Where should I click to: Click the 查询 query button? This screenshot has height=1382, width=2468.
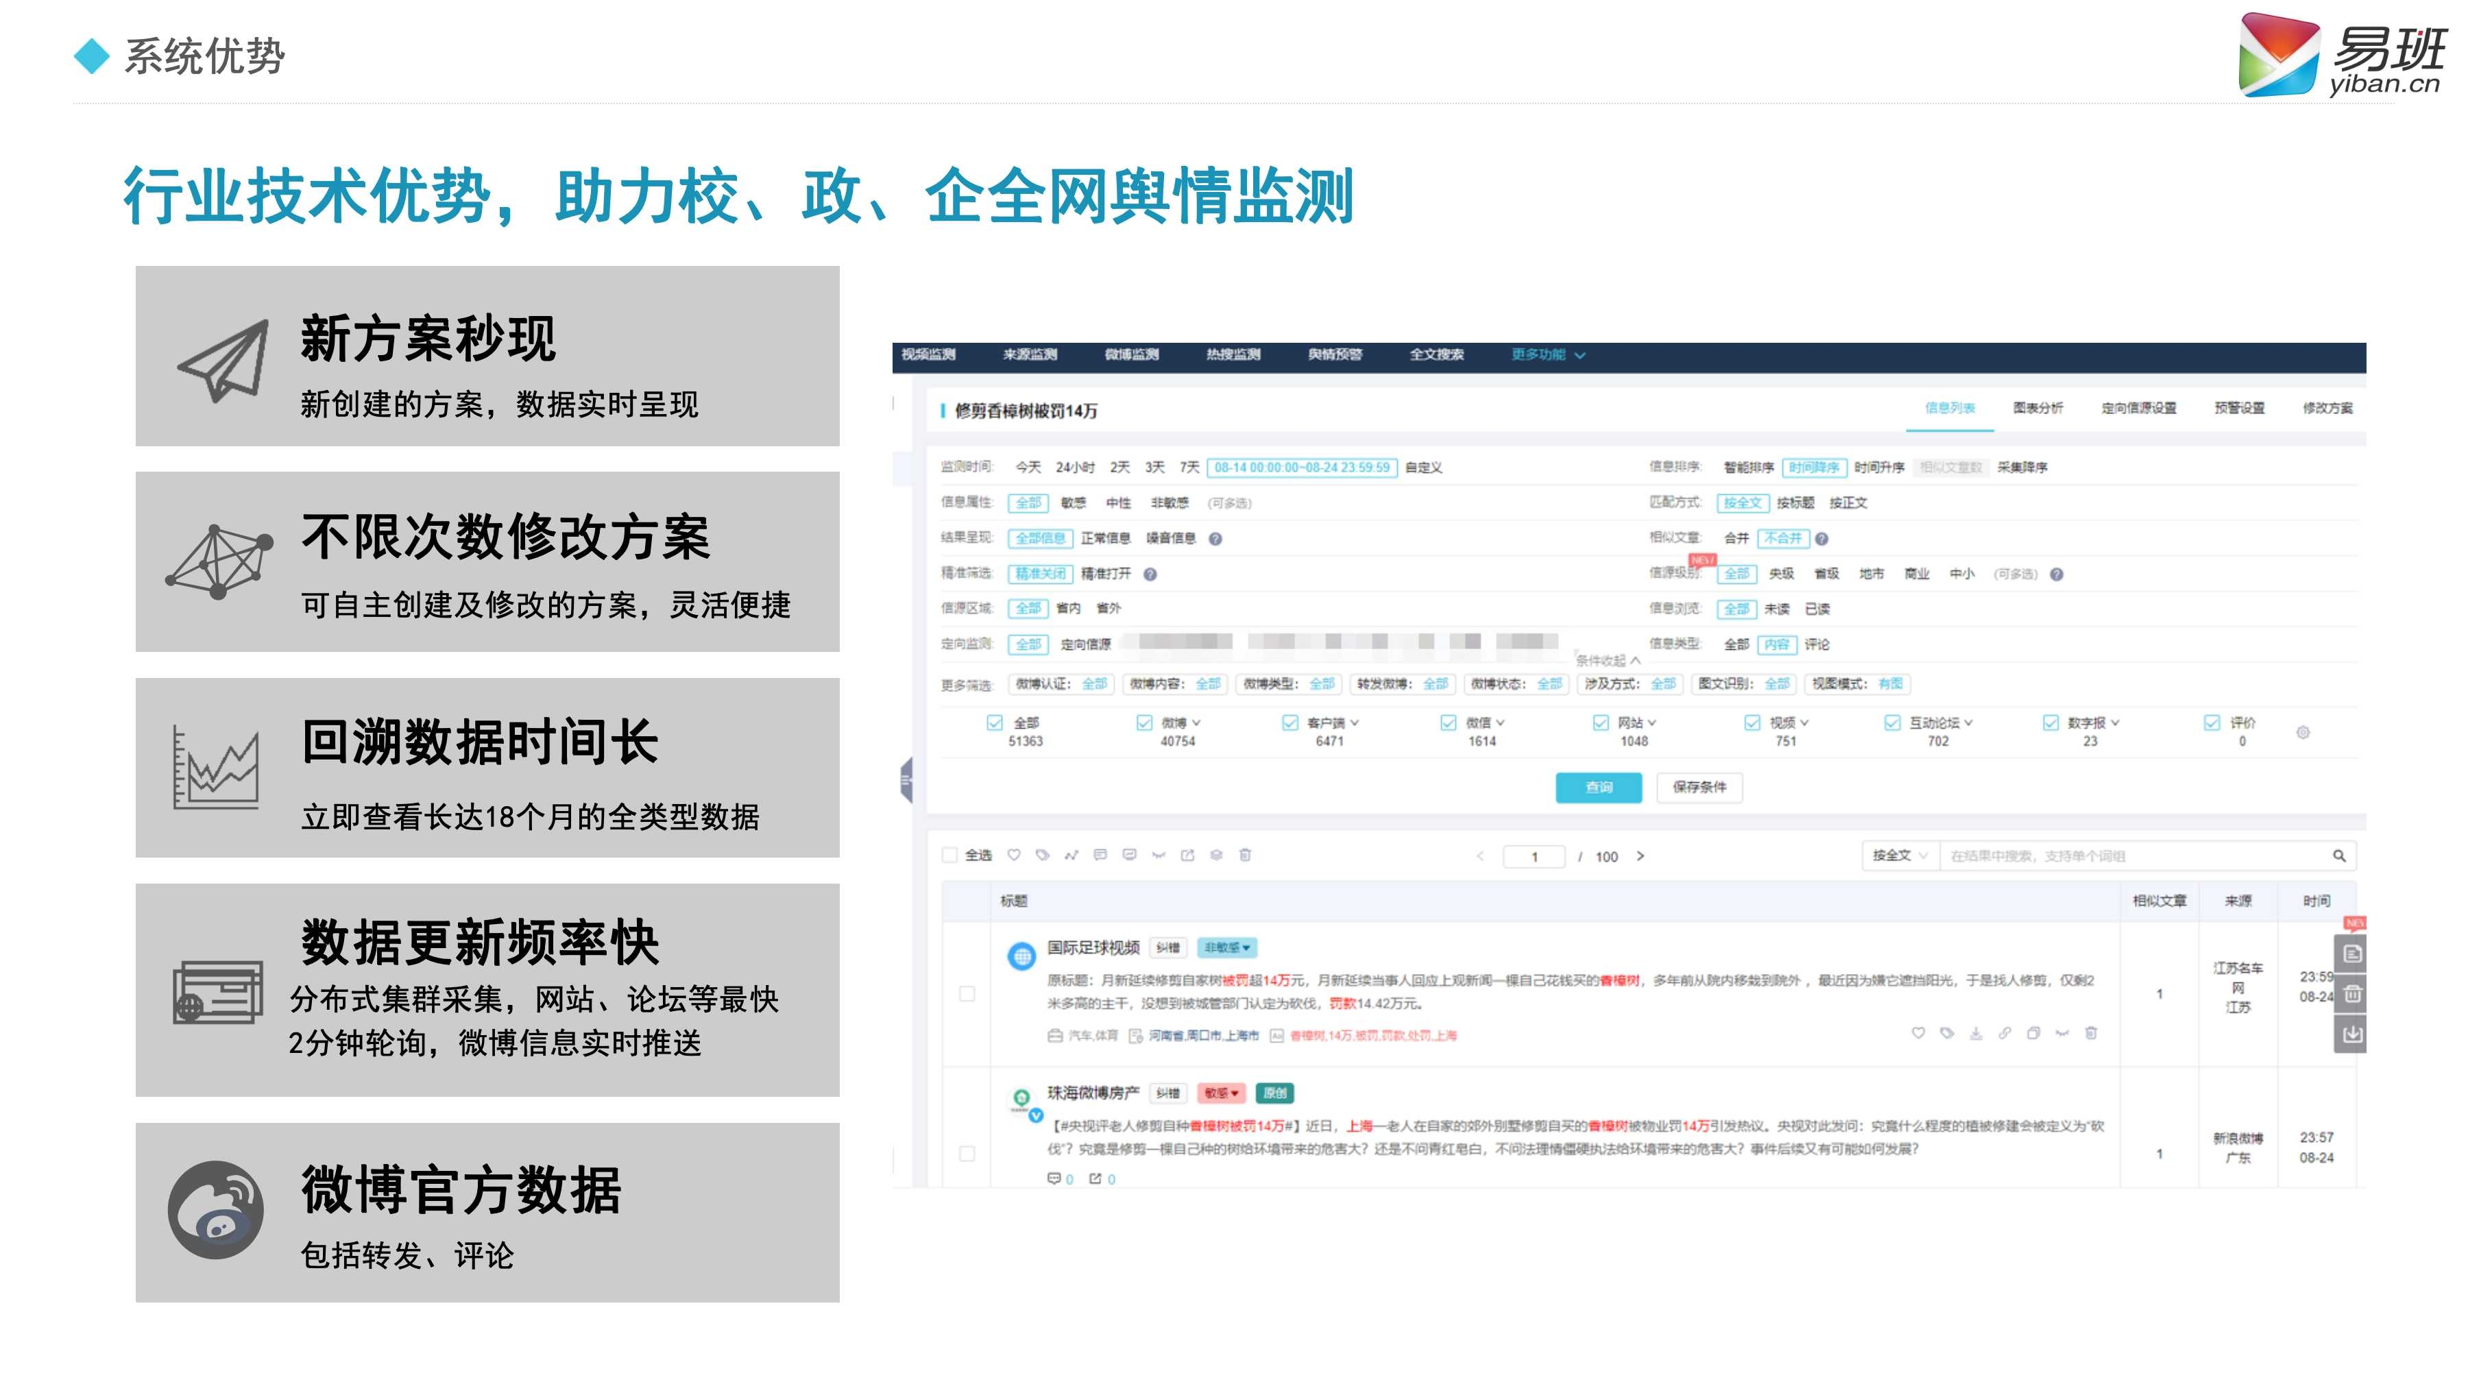[x=1598, y=787]
